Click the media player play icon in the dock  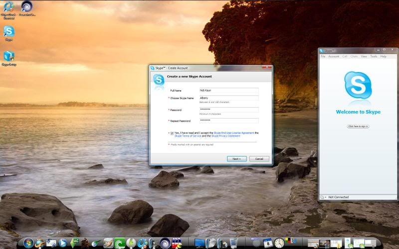click(x=63, y=243)
